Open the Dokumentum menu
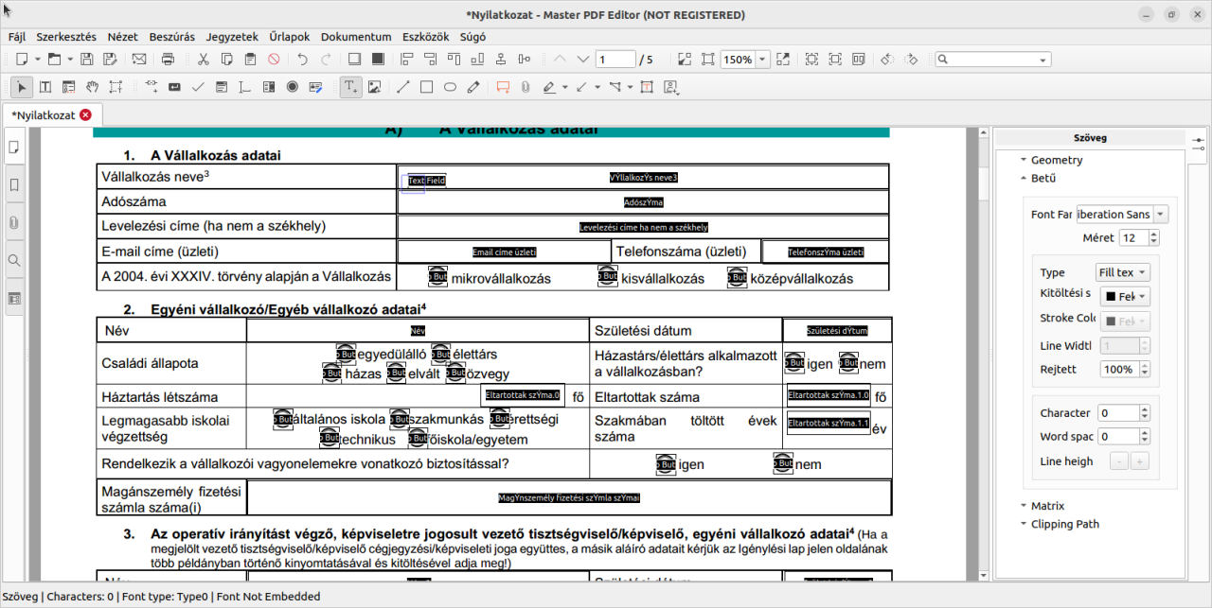 pos(356,37)
